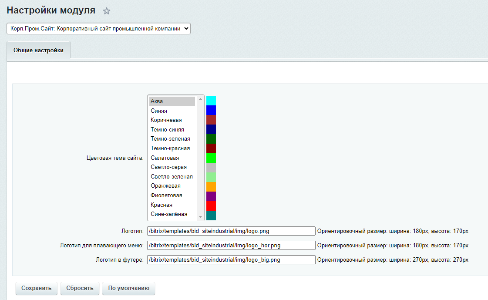
Task: Click the red Красная color swatch
Action: [x=211, y=206]
